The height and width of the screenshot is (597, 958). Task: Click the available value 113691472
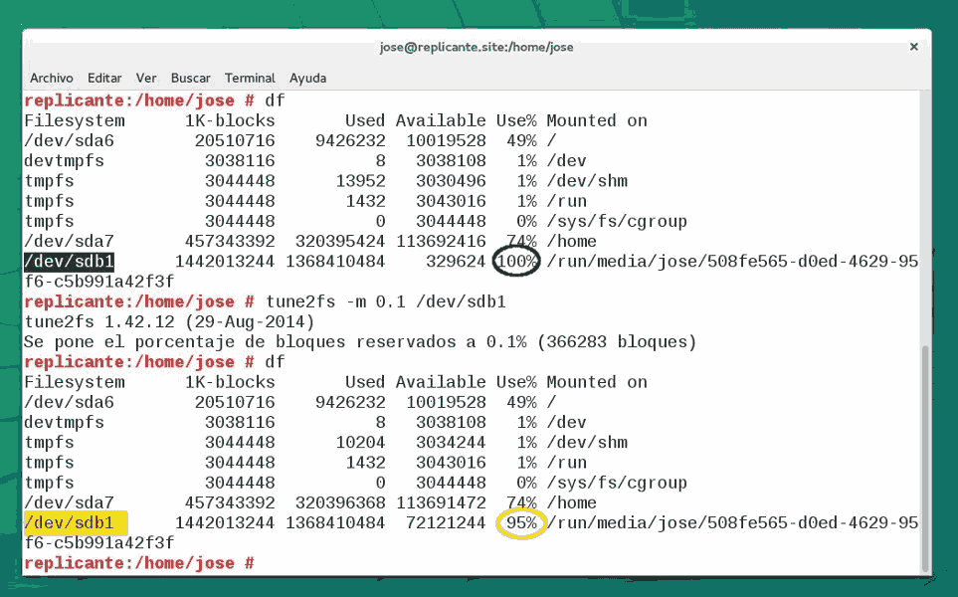(441, 502)
